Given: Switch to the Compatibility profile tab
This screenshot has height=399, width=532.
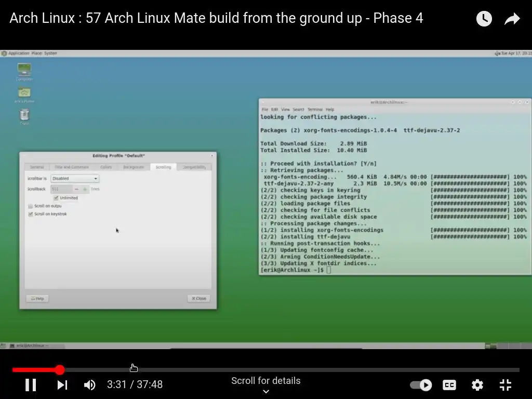Looking at the screenshot, I should coord(194,167).
